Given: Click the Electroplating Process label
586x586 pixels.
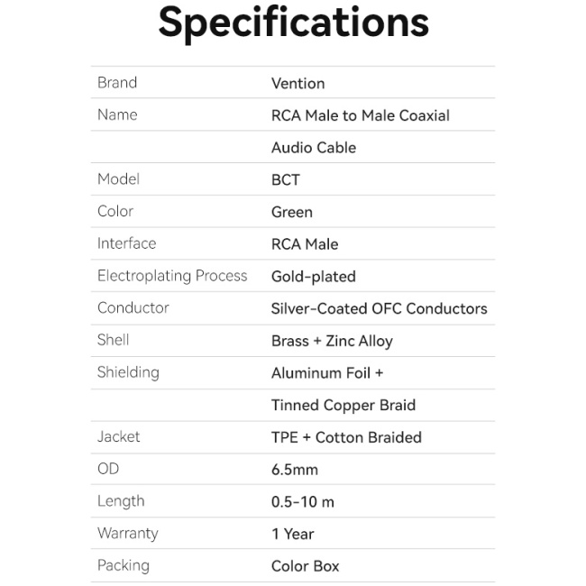Looking at the screenshot, I should 172,276.
